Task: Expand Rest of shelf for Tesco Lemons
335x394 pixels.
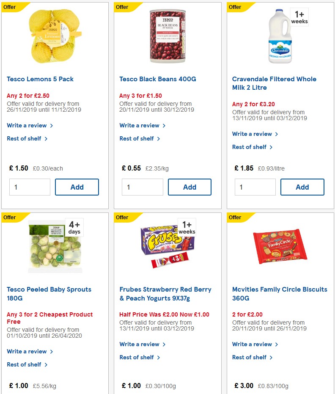Action: (27, 138)
